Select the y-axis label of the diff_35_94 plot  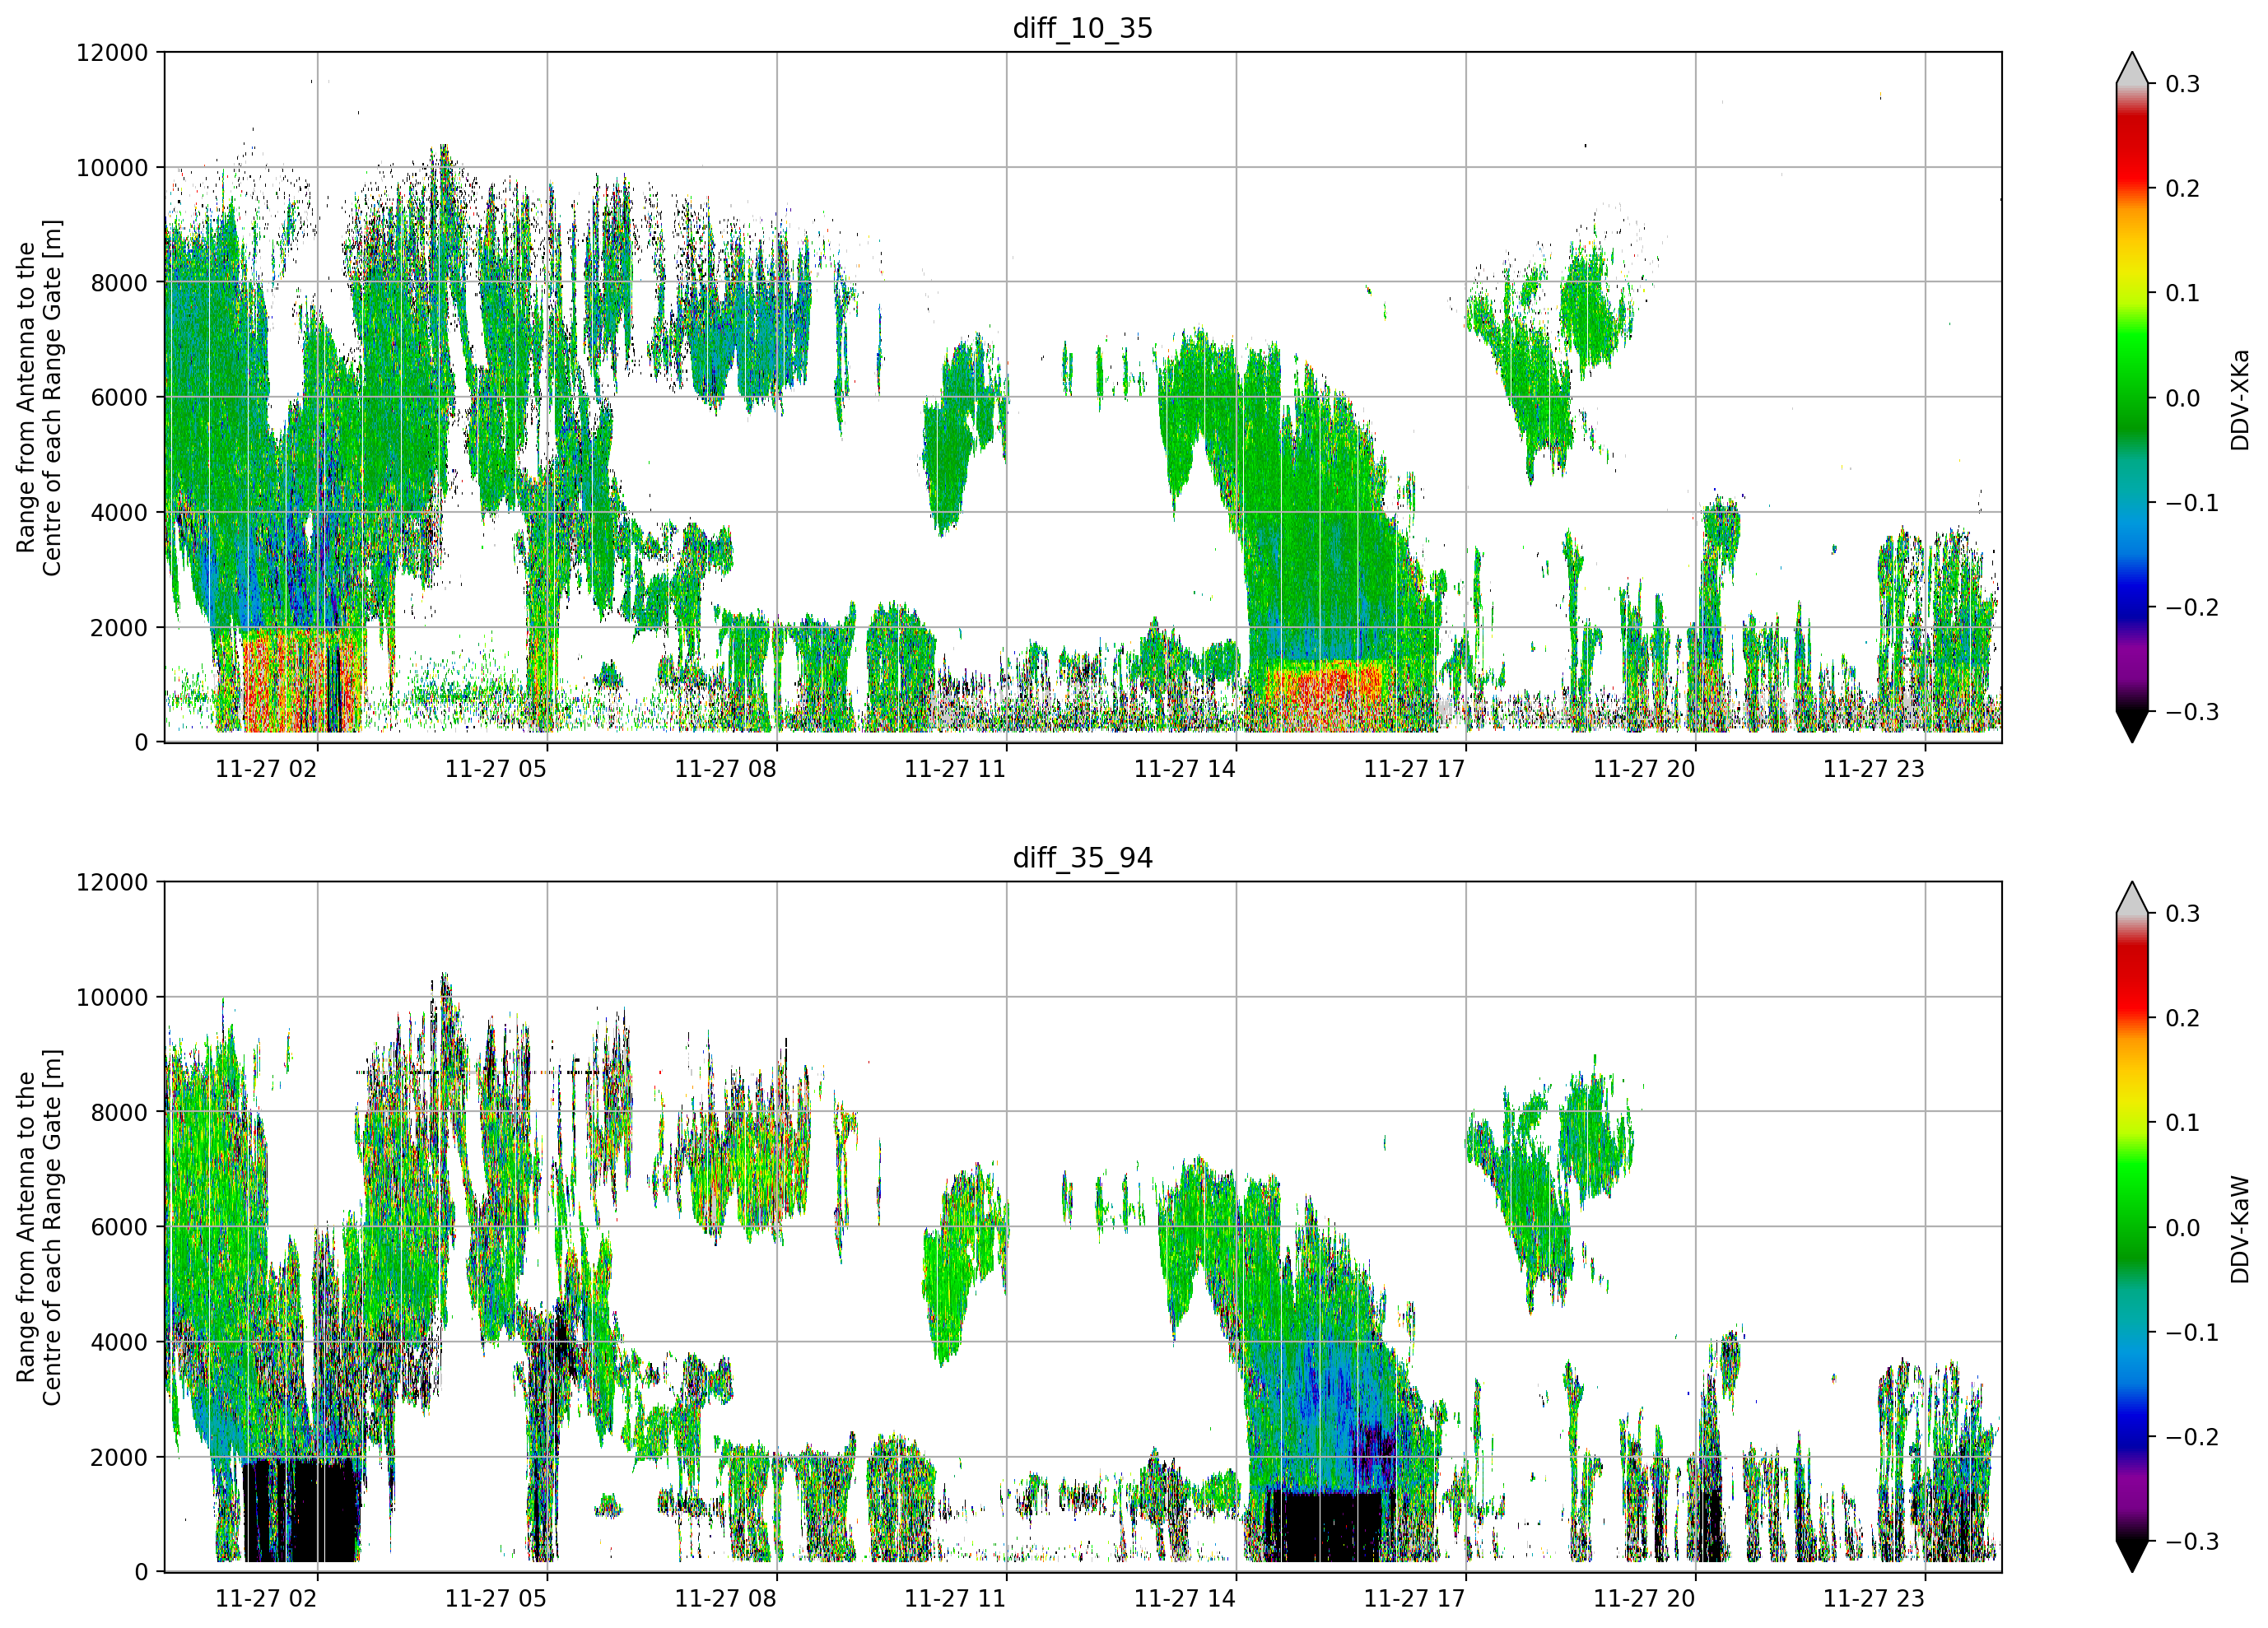pyautogui.click(x=39, y=1227)
